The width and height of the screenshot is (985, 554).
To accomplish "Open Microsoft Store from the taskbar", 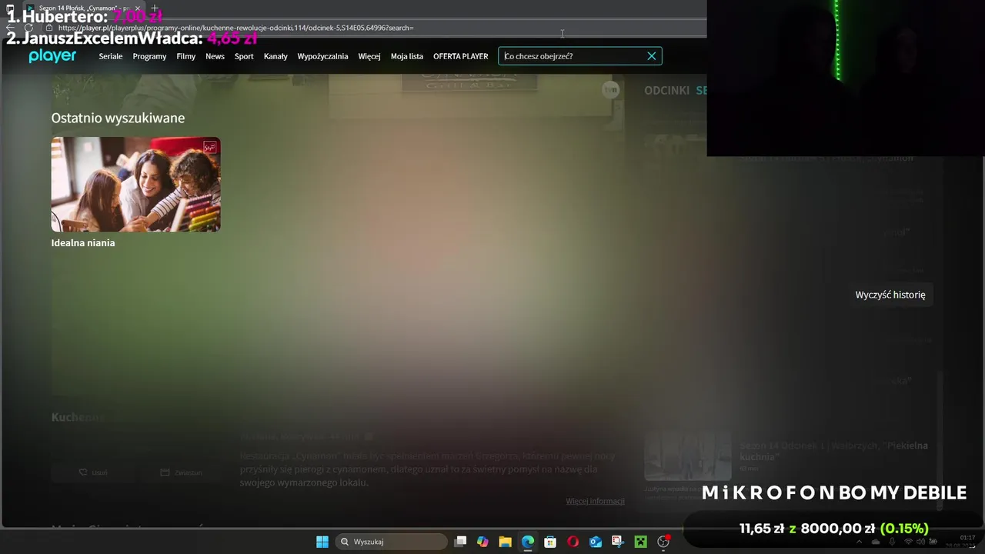I will pyautogui.click(x=550, y=542).
